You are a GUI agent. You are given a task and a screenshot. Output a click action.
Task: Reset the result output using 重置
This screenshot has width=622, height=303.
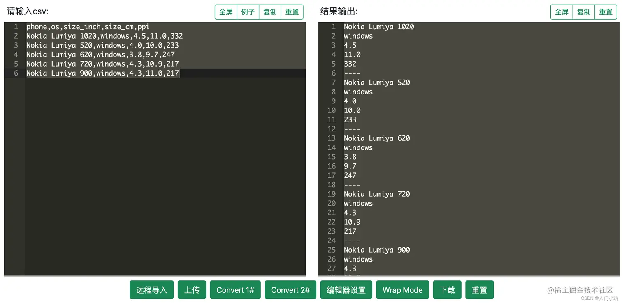(606, 12)
